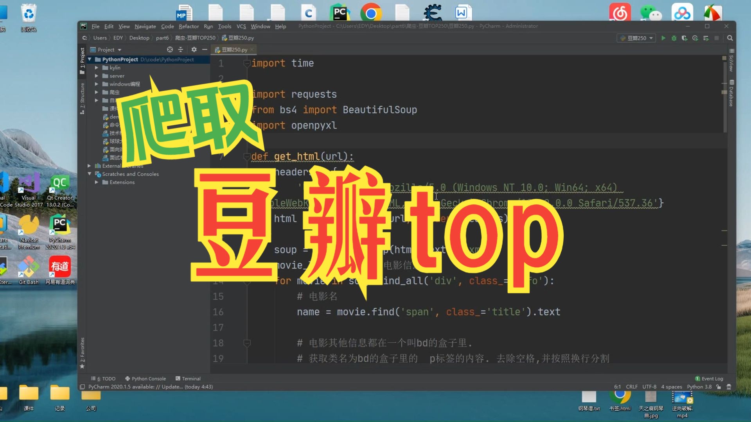Click the inspector profile icon at status bar end

coord(729,387)
